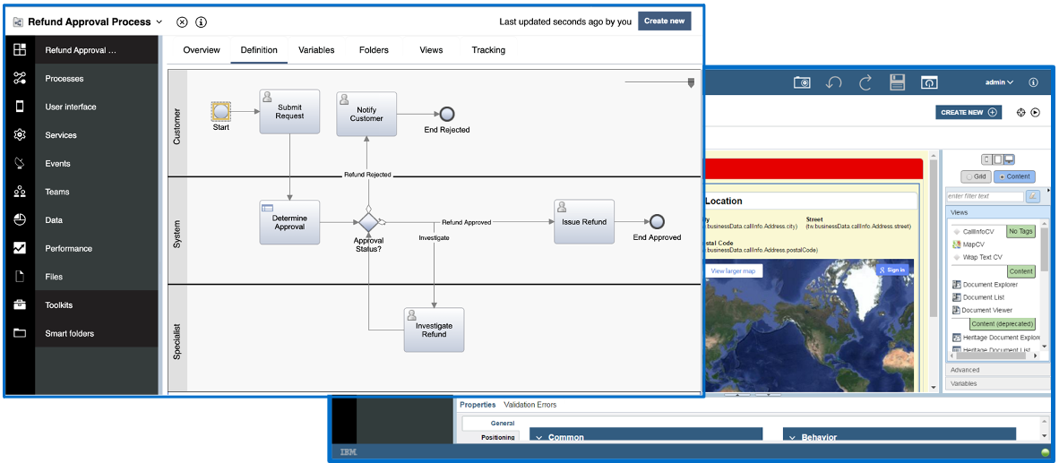Click info icon beside admin menu
This screenshot has height=463, width=1059.
pyautogui.click(x=1033, y=82)
